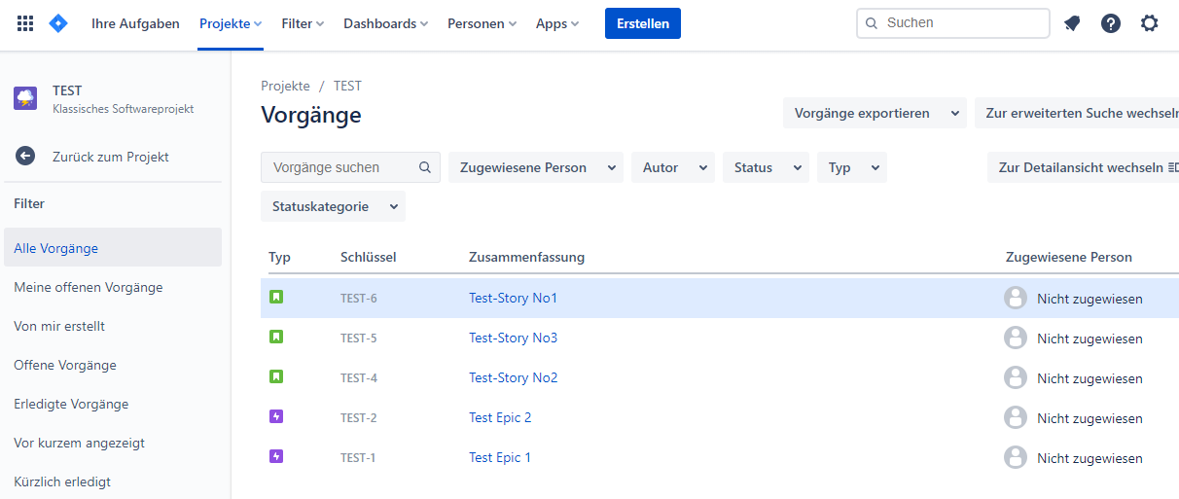Open the Vorgänge exportieren dropdown

tap(874, 113)
